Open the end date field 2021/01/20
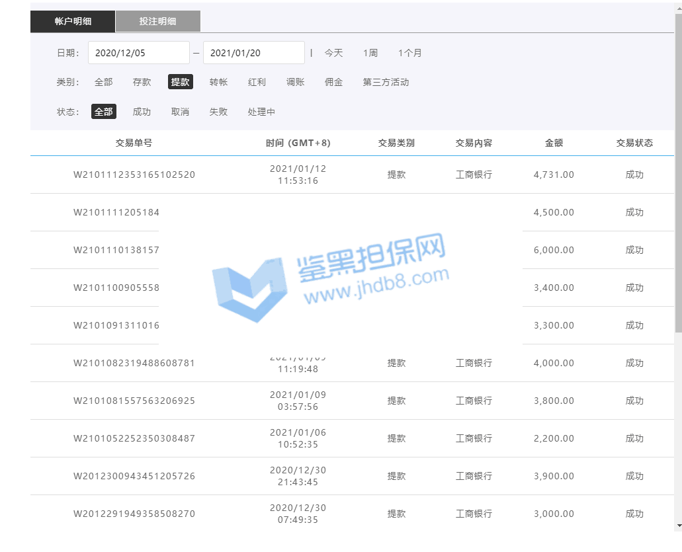Viewport: 682px width, 552px height. [x=253, y=53]
